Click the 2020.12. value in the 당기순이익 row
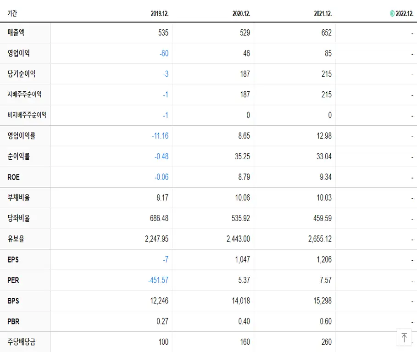The height and width of the screenshot is (352, 417). [x=245, y=74]
